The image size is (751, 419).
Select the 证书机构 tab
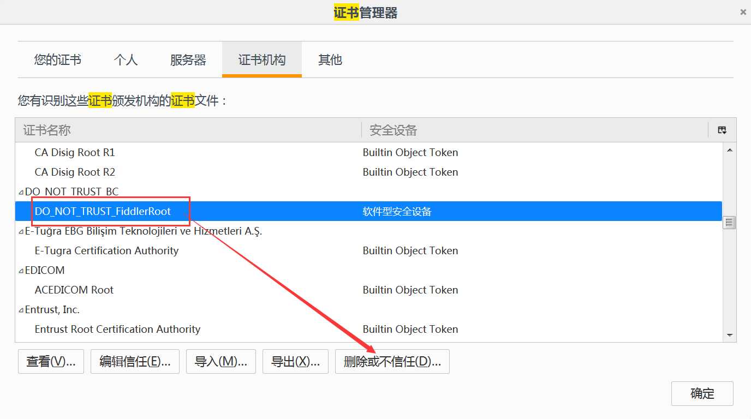coord(262,59)
